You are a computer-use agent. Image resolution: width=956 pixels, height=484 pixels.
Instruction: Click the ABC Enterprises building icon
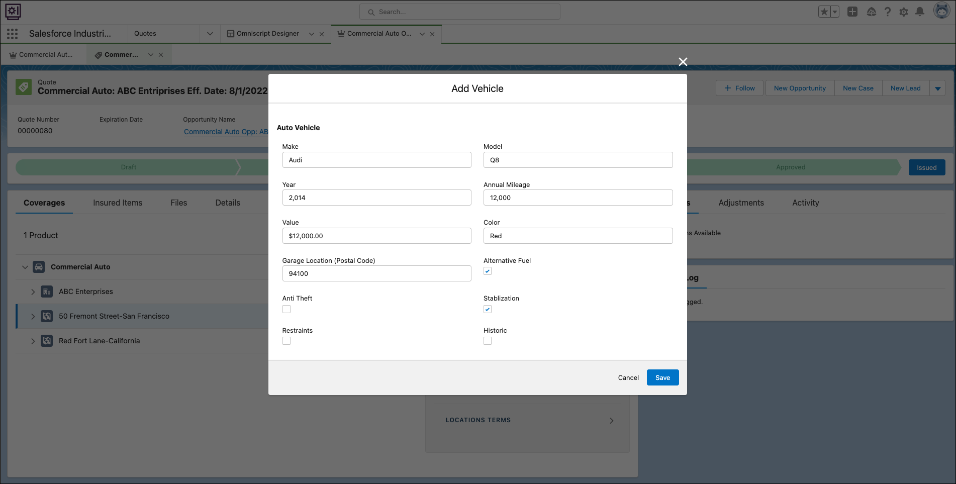click(x=47, y=292)
